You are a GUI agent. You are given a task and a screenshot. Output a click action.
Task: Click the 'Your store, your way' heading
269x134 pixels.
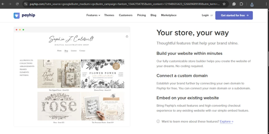(193, 33)
